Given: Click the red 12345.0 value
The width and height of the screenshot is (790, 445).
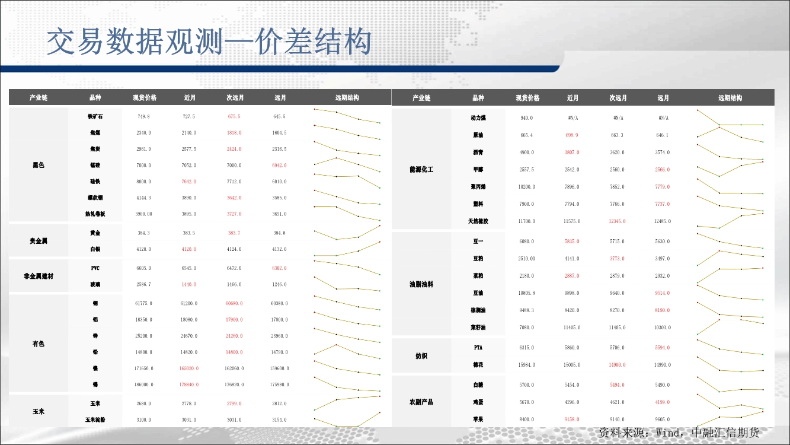Looking at the screenshot, I should pyautogui.click(x=617, y=221).
